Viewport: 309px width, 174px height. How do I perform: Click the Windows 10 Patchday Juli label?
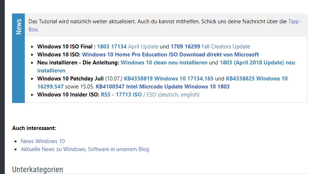click(x=70, y=79)
